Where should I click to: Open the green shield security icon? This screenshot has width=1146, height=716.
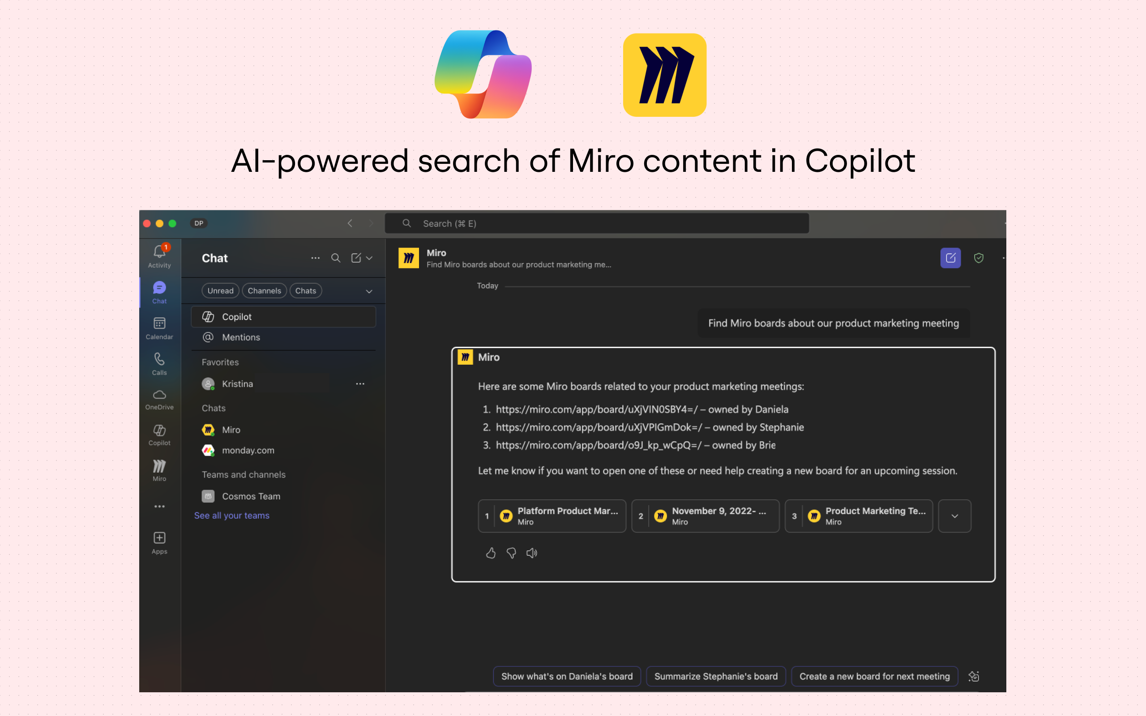[x=979, y=258]
